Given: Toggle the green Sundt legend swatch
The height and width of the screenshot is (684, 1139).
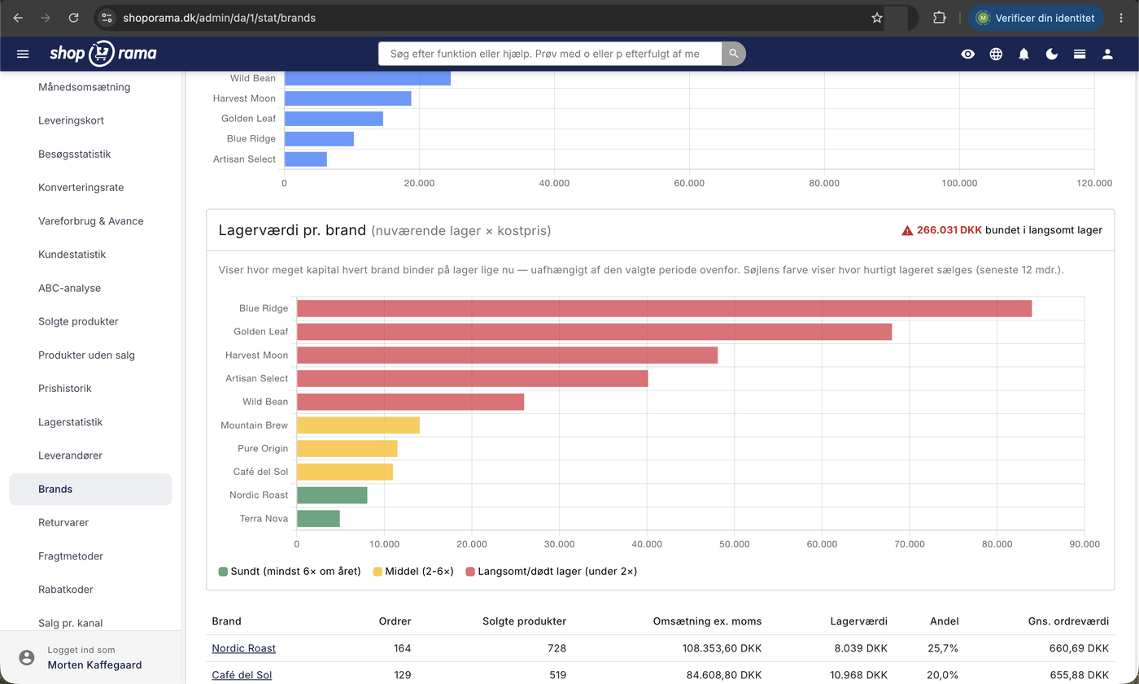Looking at the screenshot, I should [223, 572].
